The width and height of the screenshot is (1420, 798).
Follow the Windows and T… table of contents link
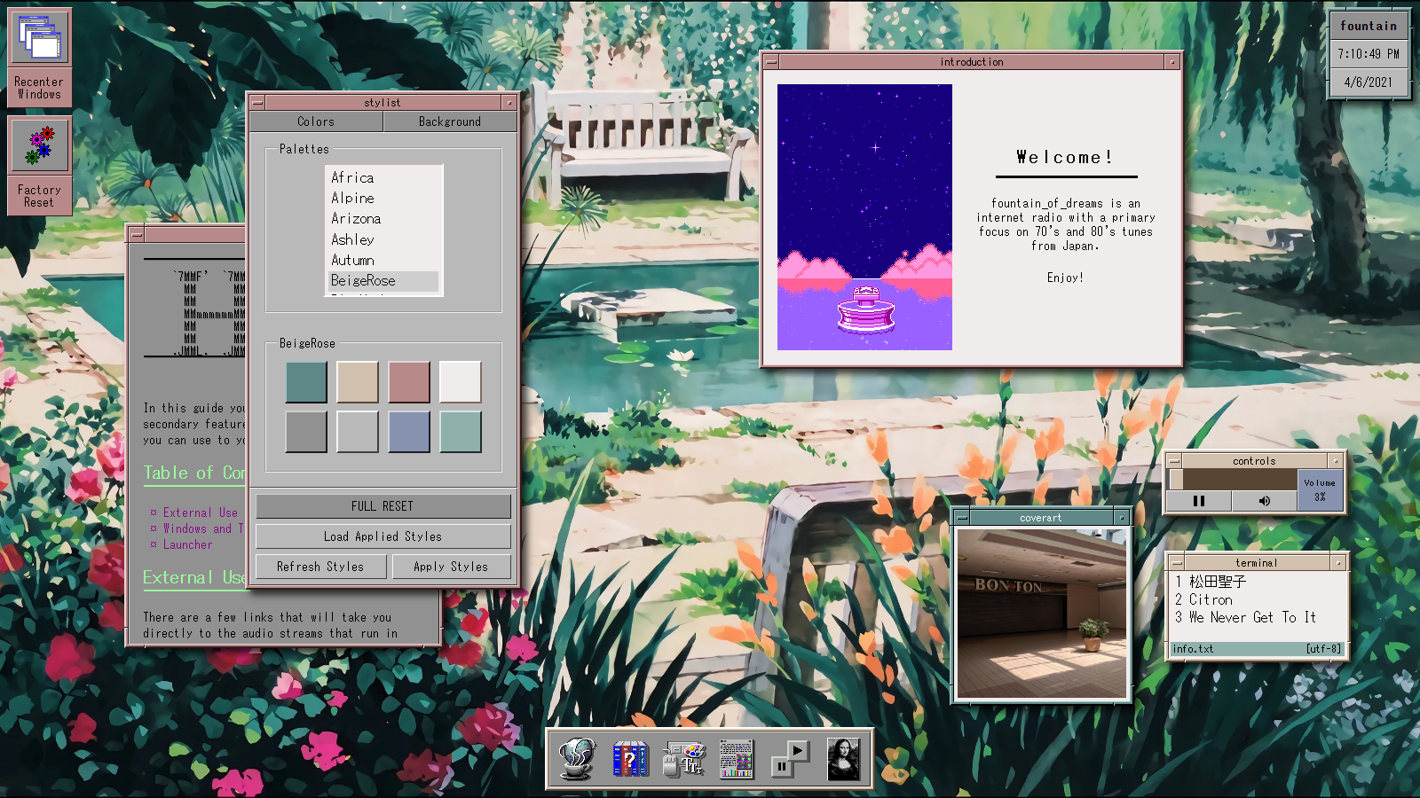(x=202, y=528)
